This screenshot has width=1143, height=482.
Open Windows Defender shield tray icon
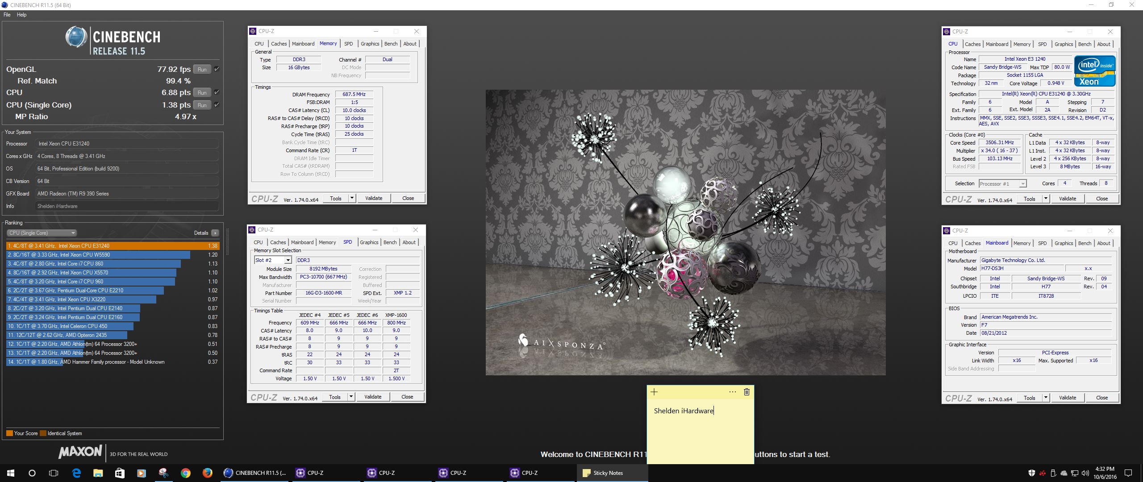(1032, 473)
